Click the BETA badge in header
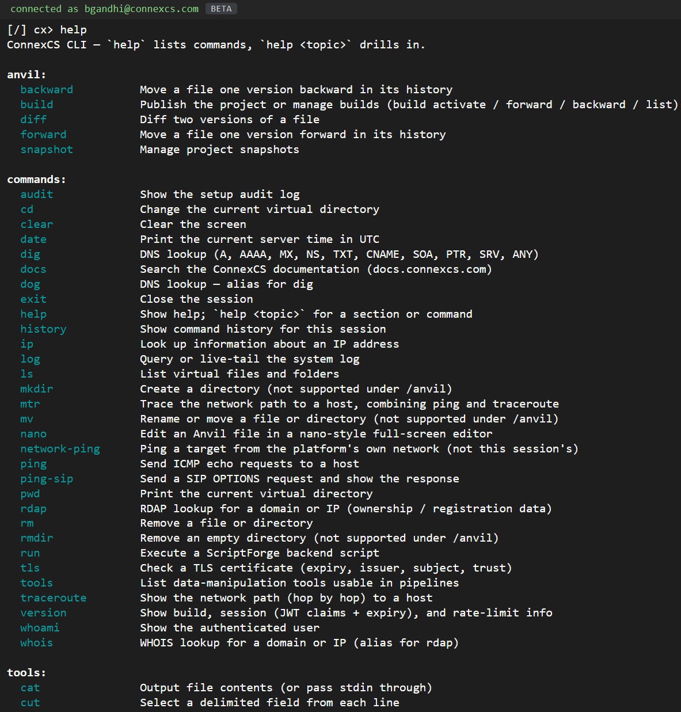Screen dimensions: 681x712 click(x=221, y=9)
